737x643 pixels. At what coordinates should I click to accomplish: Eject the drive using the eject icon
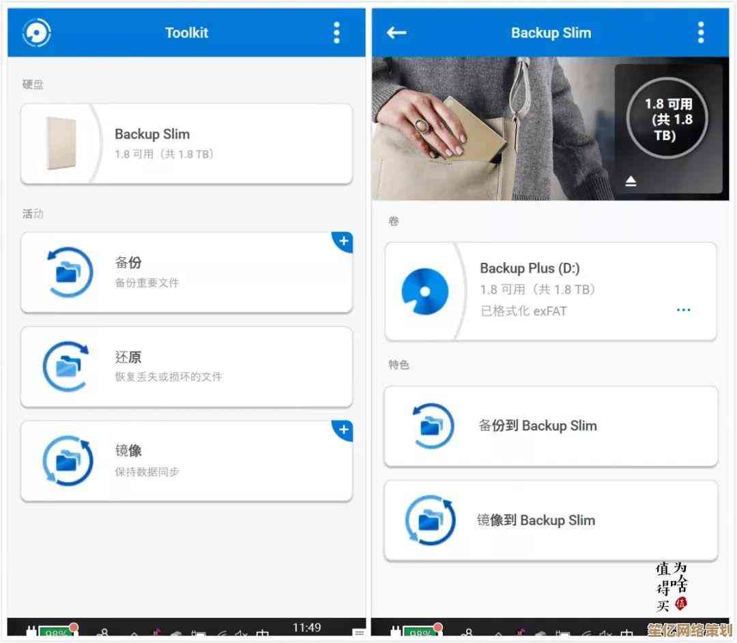point(631,181)
